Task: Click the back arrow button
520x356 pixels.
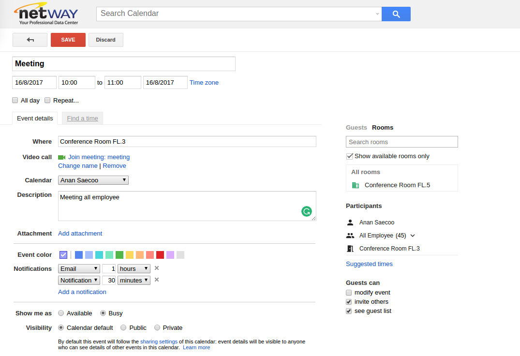Action: (30, 40)
